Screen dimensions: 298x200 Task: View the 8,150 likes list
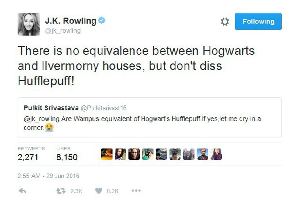click(67, 154)
